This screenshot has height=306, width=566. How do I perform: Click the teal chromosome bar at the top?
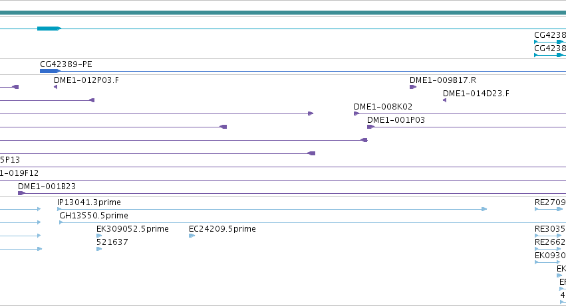tap(283, 13)
